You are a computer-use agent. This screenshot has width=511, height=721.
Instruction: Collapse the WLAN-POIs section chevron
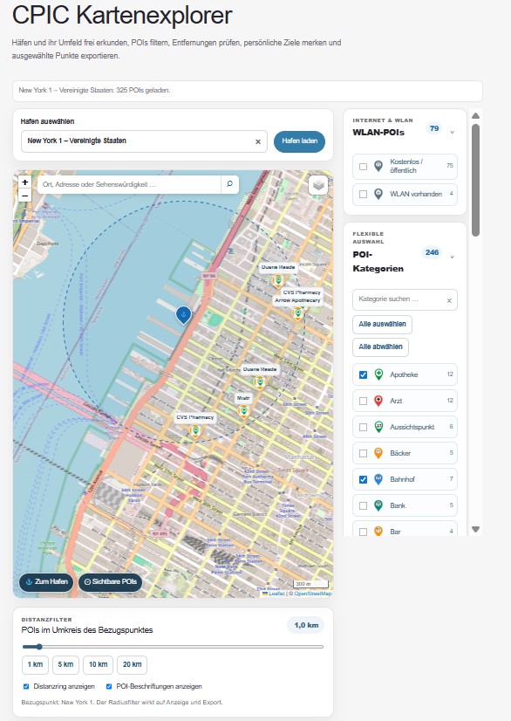pos(453,133)
